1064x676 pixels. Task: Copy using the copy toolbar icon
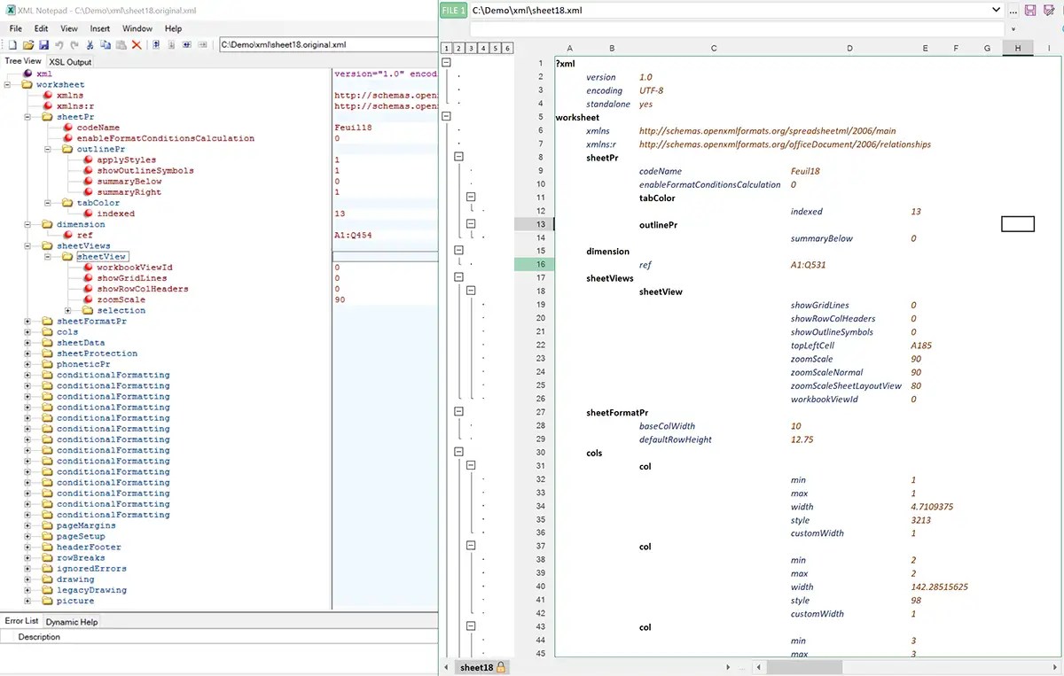(x=105, y=44)
